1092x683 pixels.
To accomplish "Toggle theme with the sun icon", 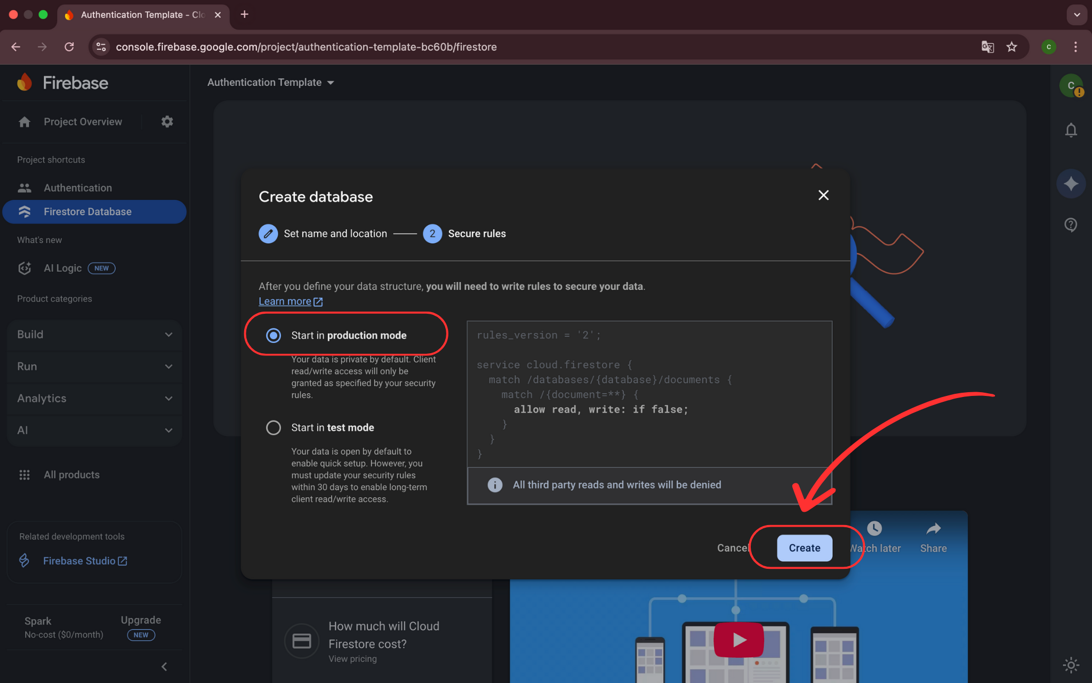I will 1071,665.
